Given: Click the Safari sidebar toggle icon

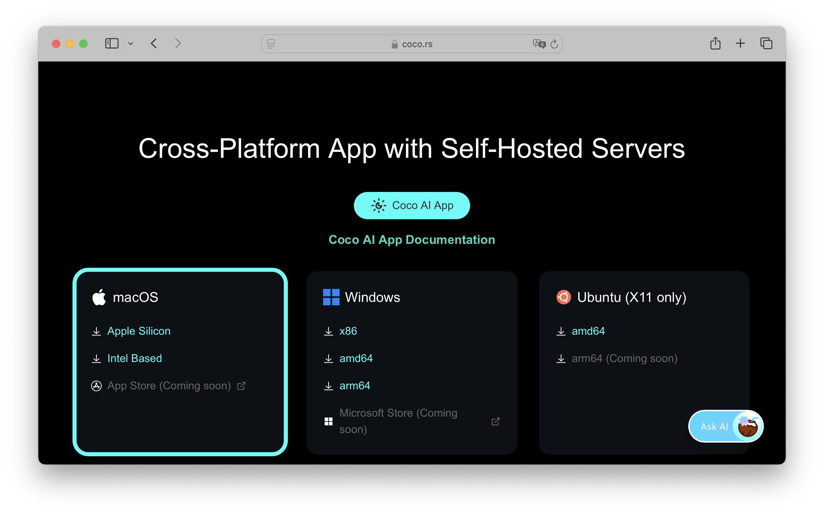Looking at the screenshot, I should click(111, 44).
